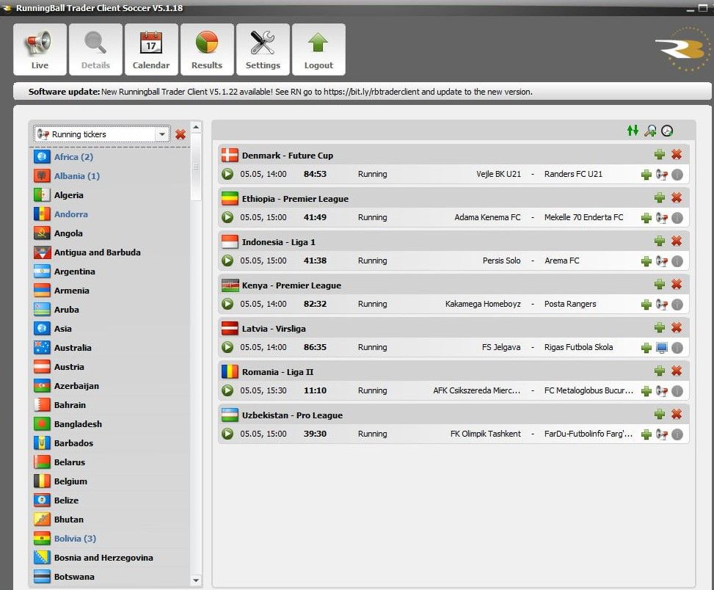Play the FS Jelgava match
Viewport: 714px width, 590px height.
[x=227, y=347]
